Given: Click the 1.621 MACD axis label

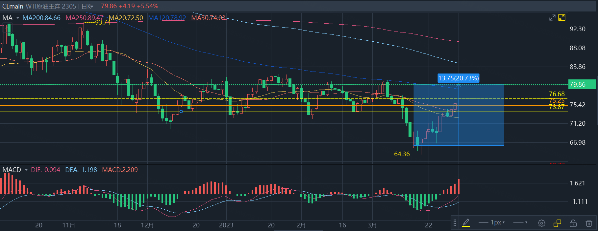Looking at the screenshot, I should pos(578,183).
